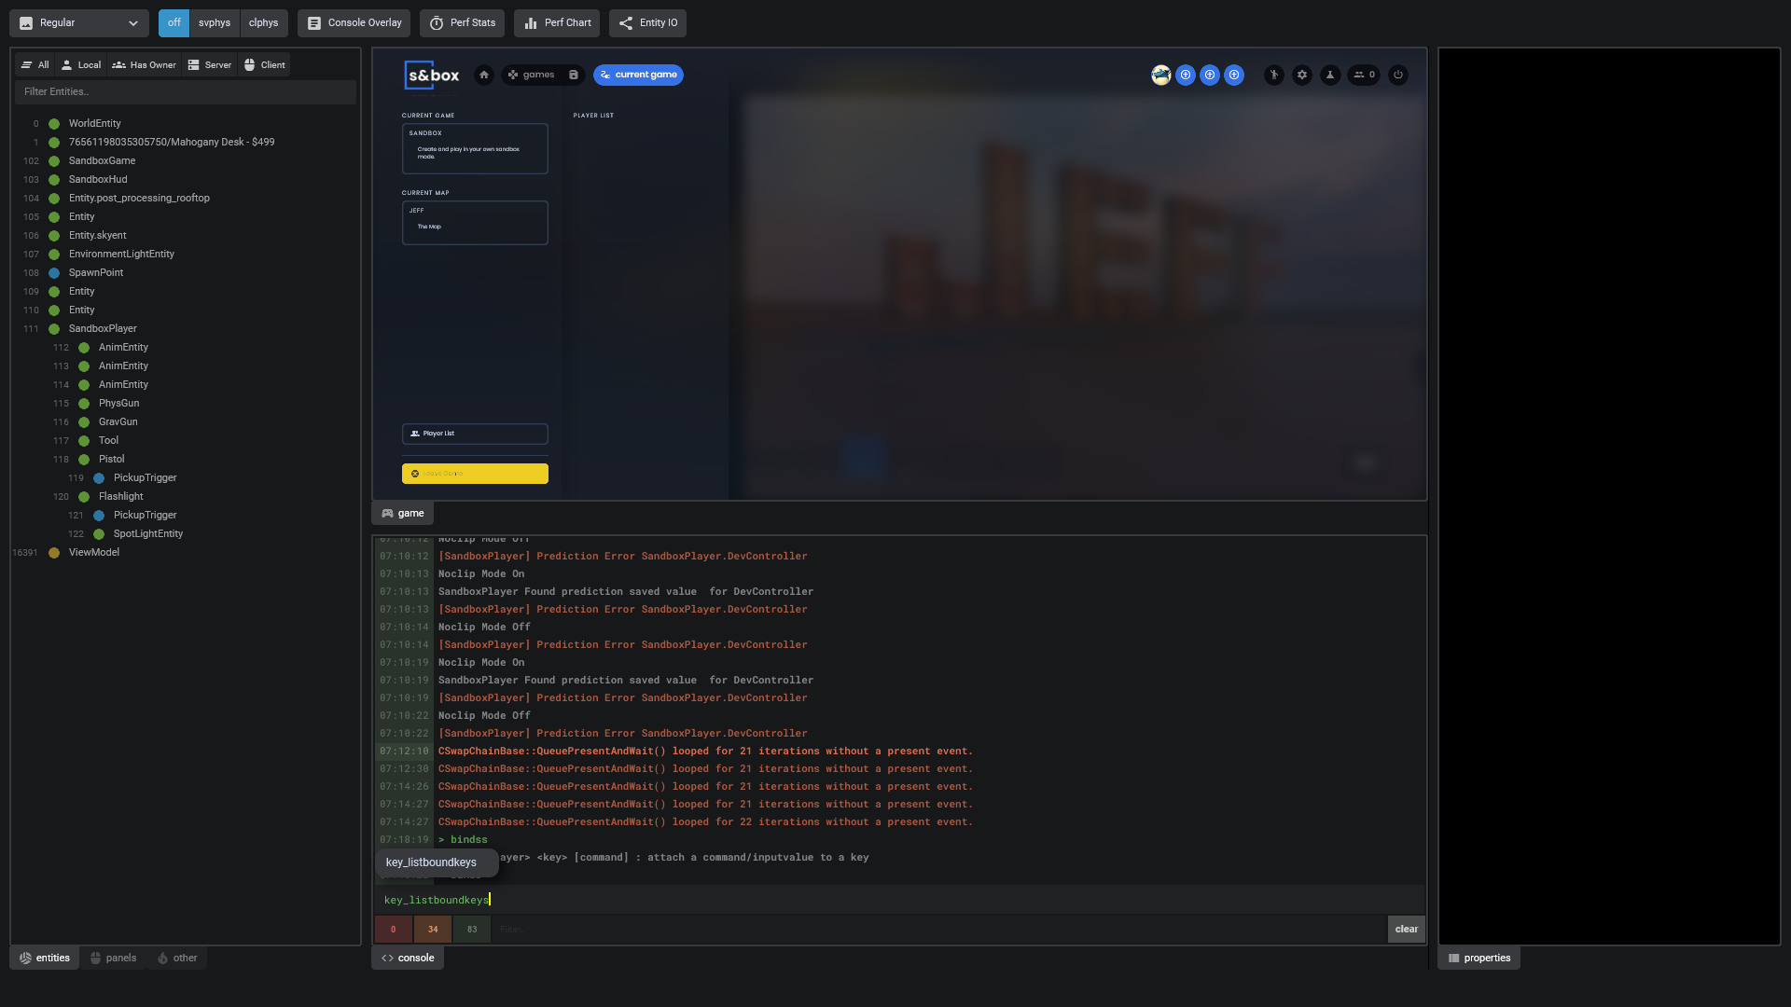Enable svphys debug mode
Image resolution: width=1791 pixels, height=1007 pixels.
pyautogui.click(x=214, y=22)
